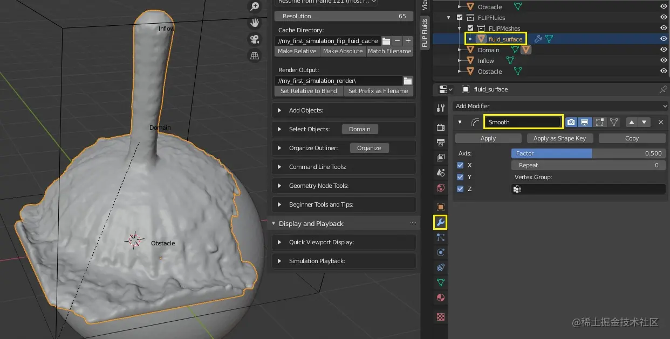Open the View sidebar tab

pyautogui.click(x=426, y=6)
